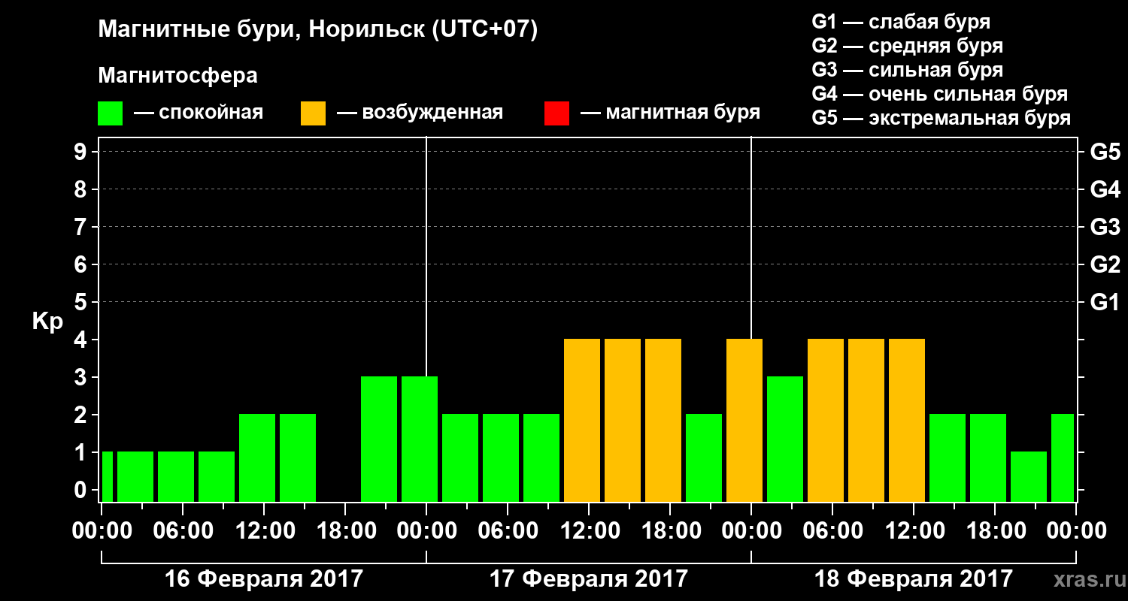The height and width of the screenshot is (601, 1128).
Task: Click the 00:00 label between 17 and 18 February
Action: [x=751, y=530]
